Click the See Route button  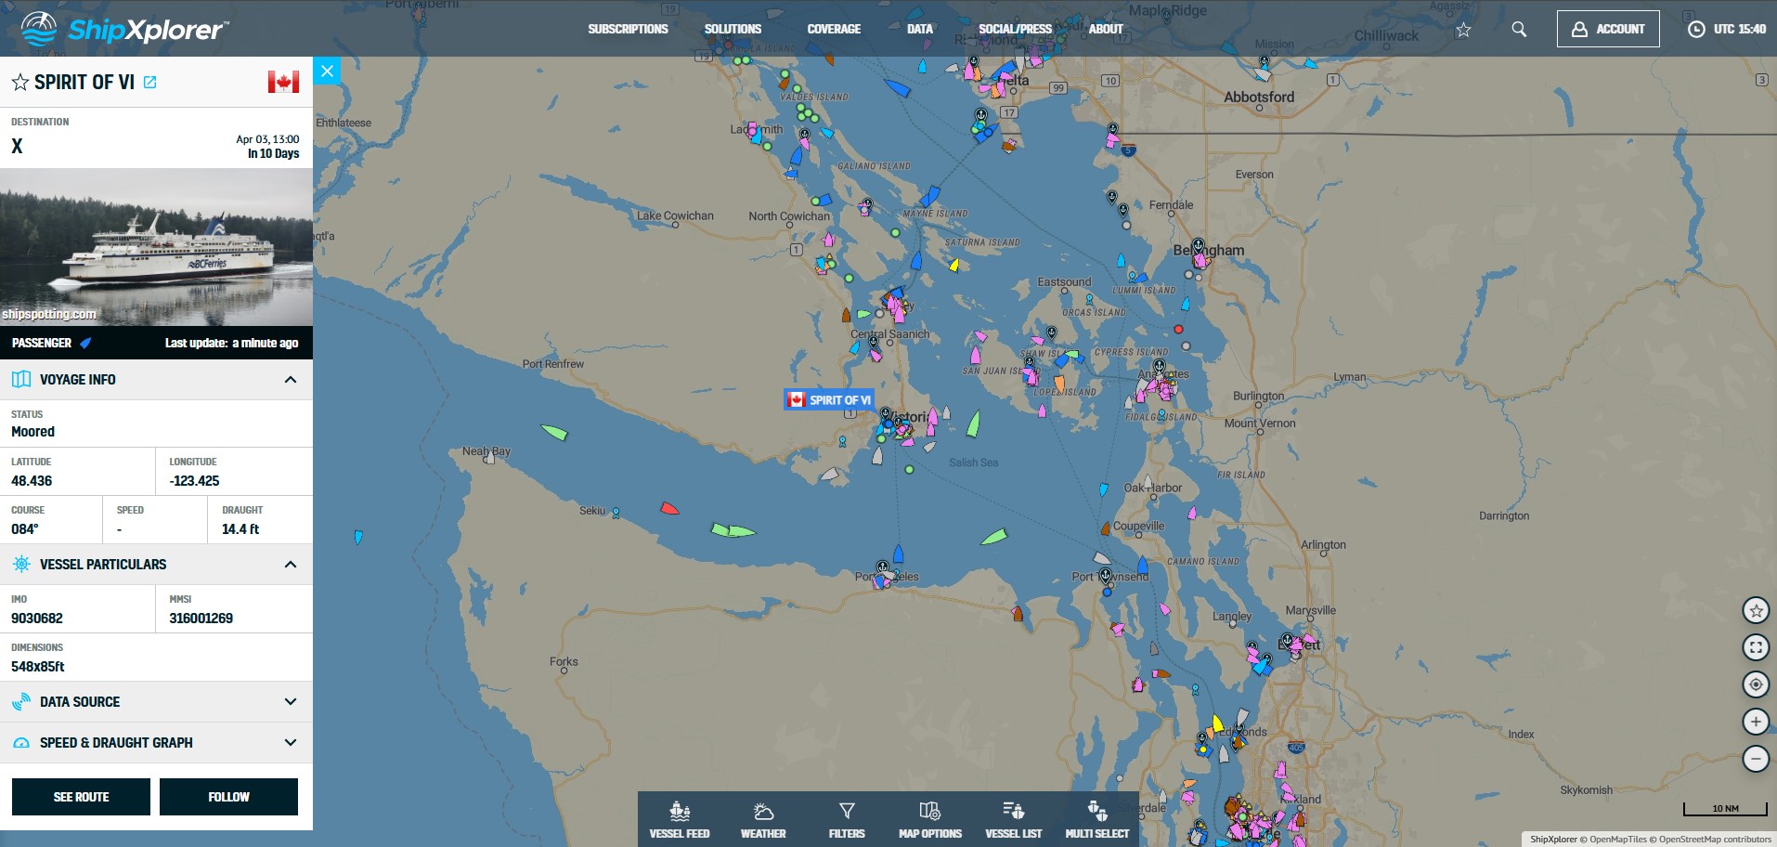81,797
